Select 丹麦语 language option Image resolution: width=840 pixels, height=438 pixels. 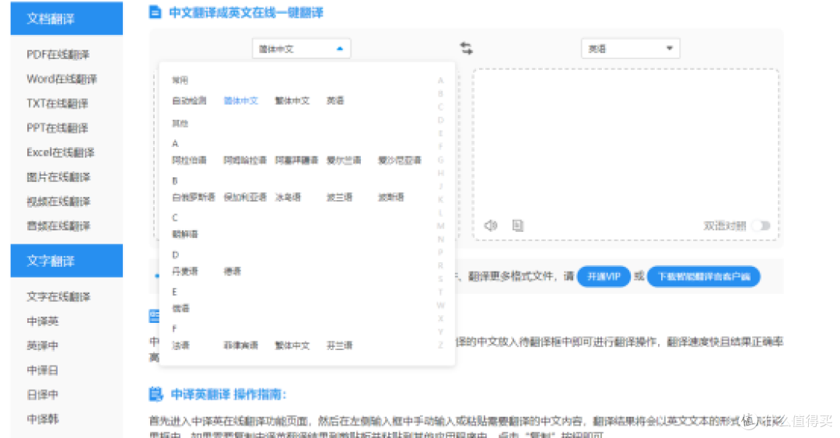[185, 272]
